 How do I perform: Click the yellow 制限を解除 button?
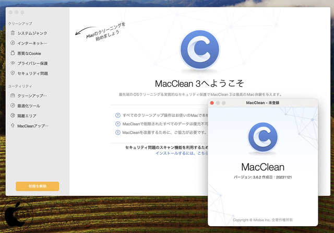point(37,186)
